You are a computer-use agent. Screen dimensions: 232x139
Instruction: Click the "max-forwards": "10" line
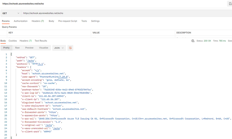[34, 86]
